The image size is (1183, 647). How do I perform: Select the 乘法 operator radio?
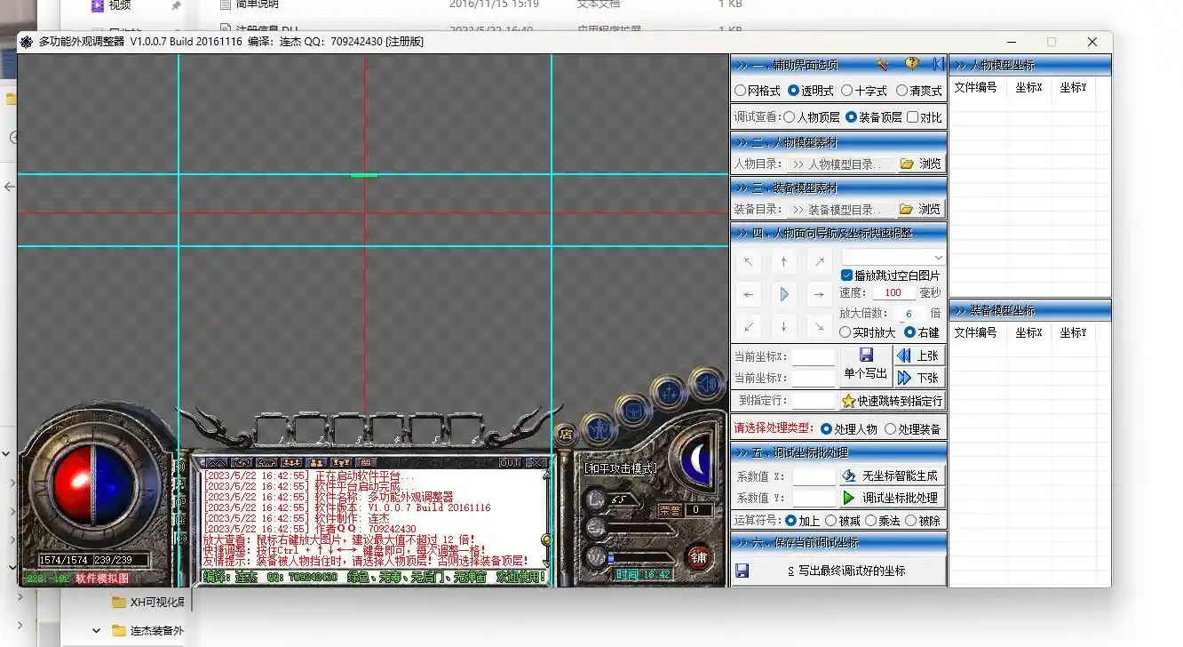click(884, 521)
